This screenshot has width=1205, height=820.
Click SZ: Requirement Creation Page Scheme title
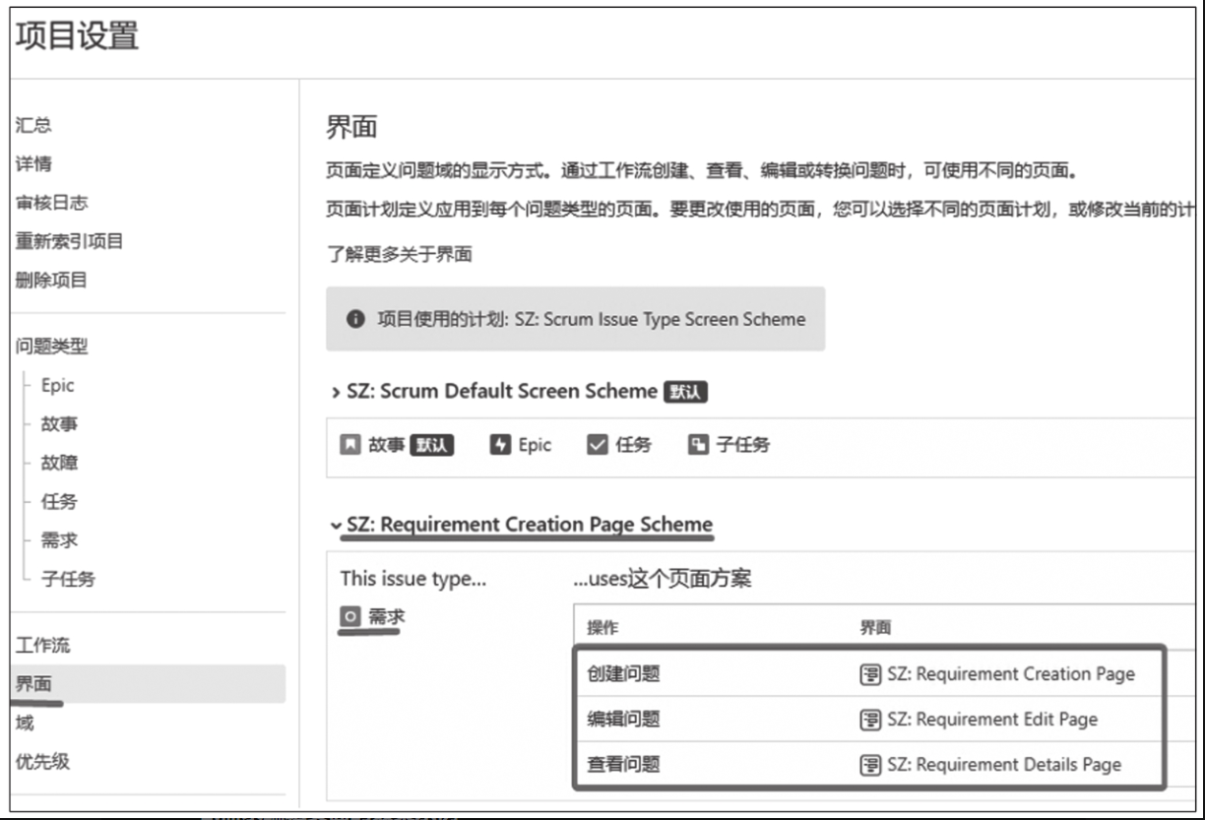pyautogui.click(x=530, y=525)
